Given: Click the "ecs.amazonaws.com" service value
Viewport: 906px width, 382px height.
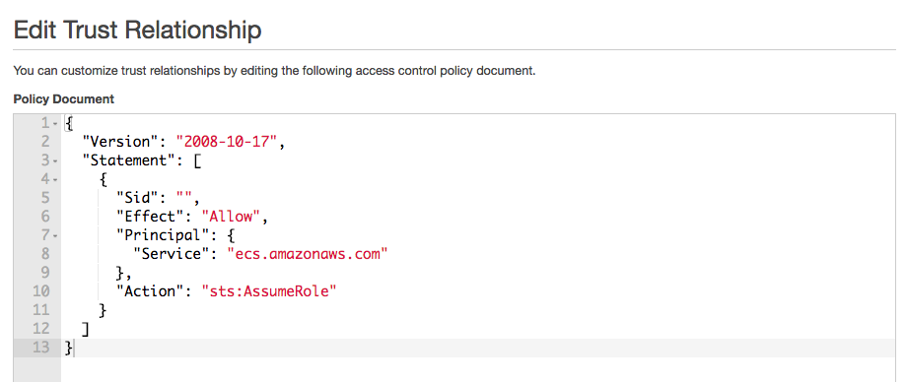Looking at the screenshot, I should click(x=308, y=253).
